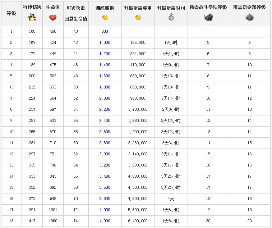Open the 2,800 training cost link
The image size is (272, 228).
(105, 143)
